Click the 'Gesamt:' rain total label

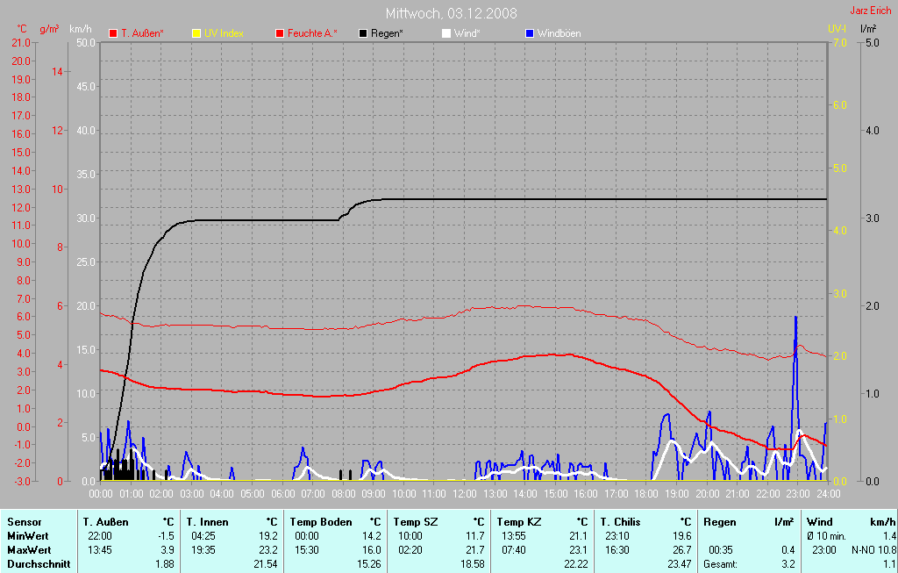tap(721, 564)
